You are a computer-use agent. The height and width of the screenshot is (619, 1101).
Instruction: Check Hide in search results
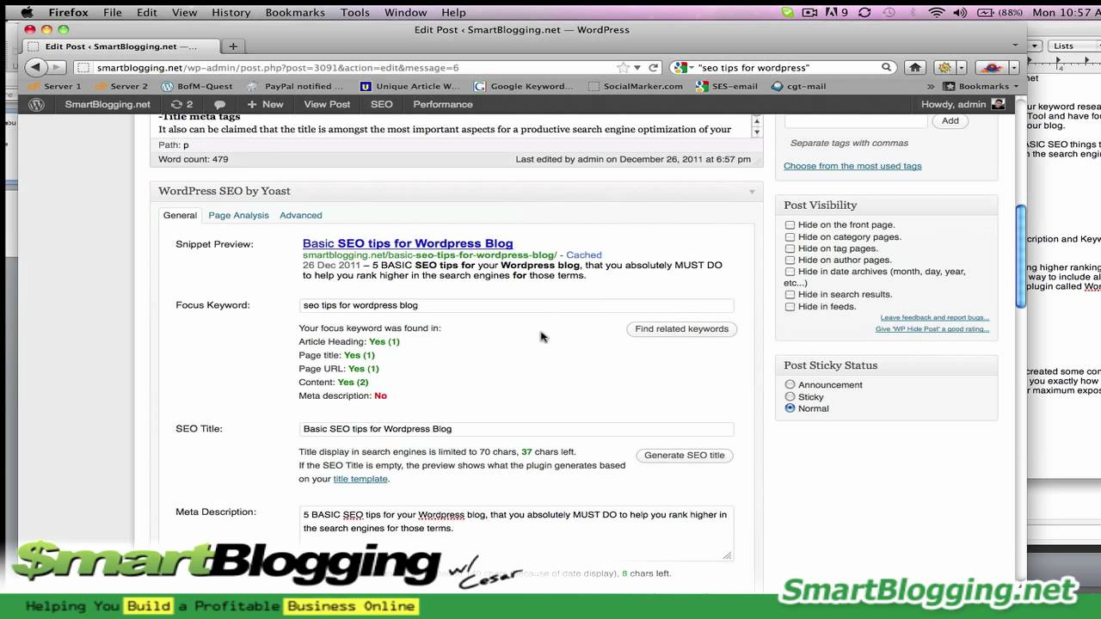click(790, 294)
